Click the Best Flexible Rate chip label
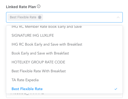Viewport: 128px width, 99px height. [x=23, y=17]
